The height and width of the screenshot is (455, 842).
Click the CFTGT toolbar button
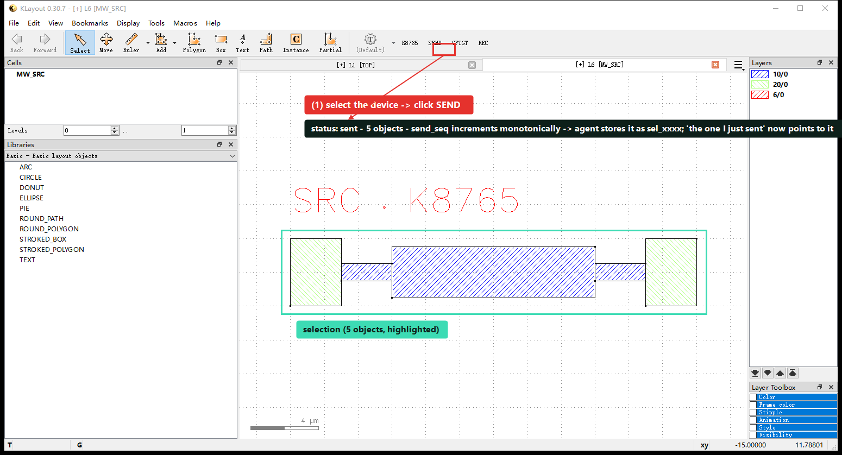click(x=460, y=43)
